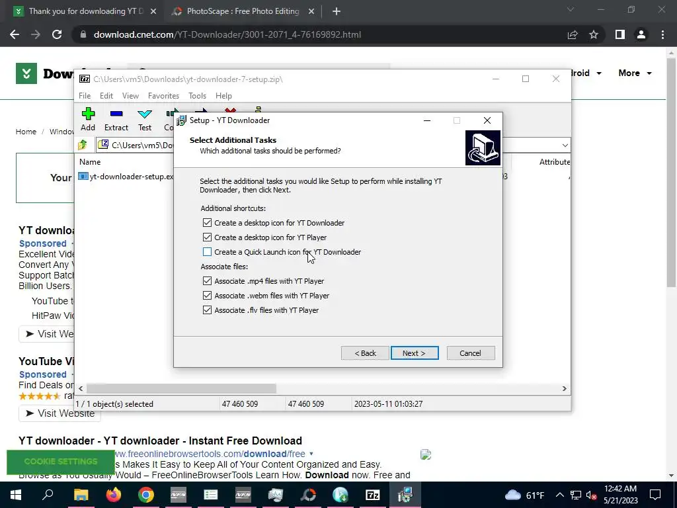The height and width of the screenshot is (508, 677).
Task: Open the Favorites menu in 7-Zip
Action: point(164,96)
